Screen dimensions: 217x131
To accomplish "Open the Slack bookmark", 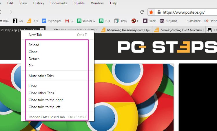I will 149,21.
